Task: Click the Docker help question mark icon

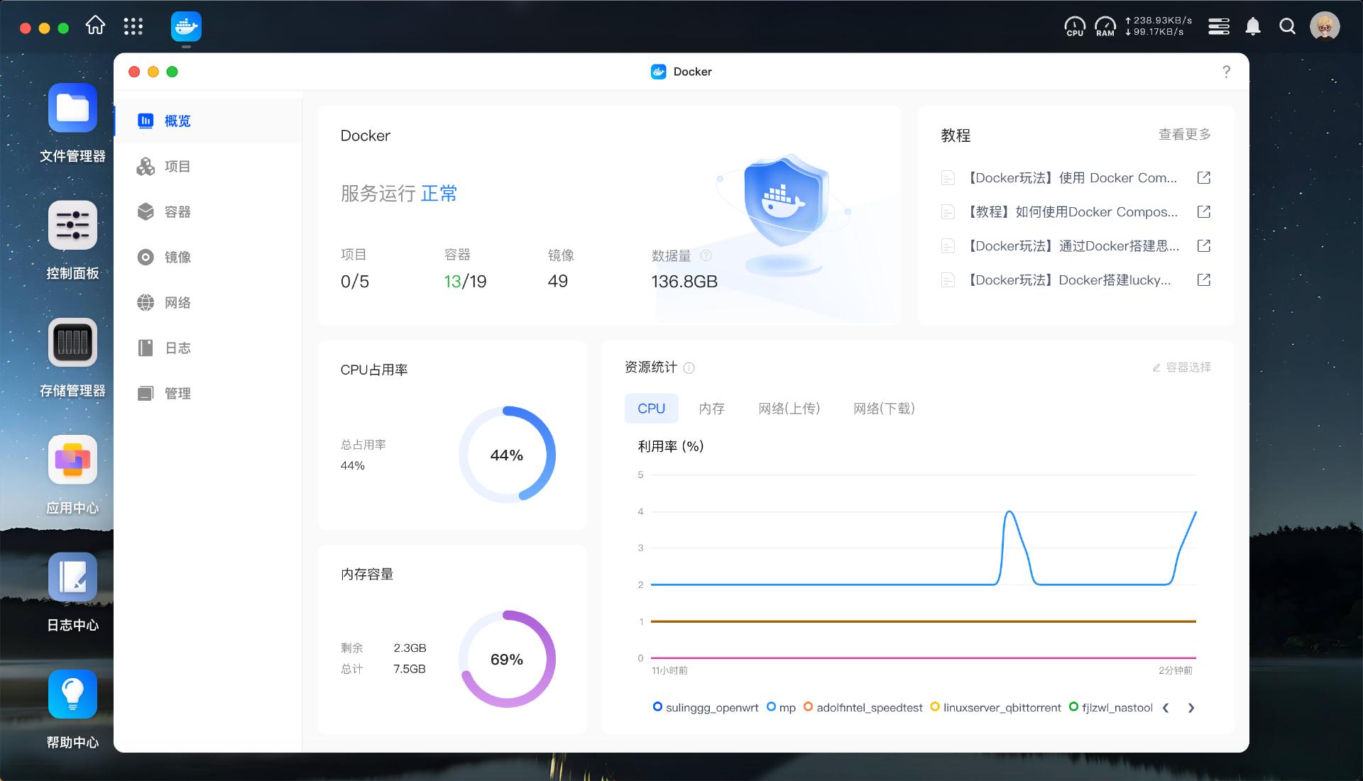Action: [1226, 72]
